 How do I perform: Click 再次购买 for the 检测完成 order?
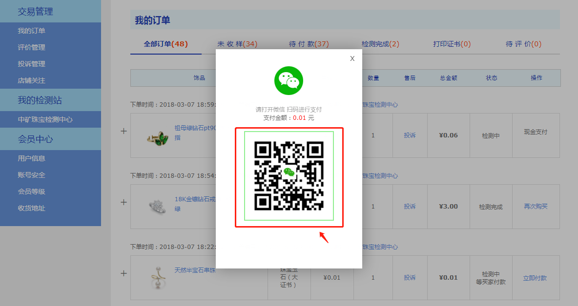536,206
